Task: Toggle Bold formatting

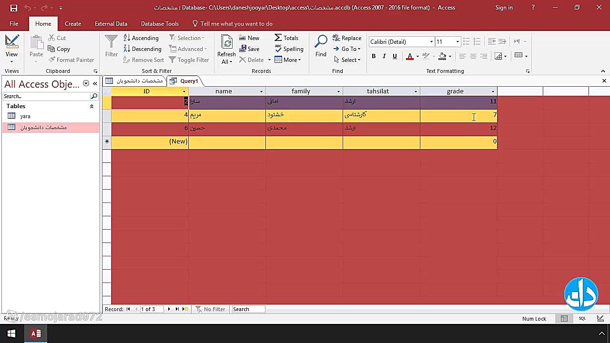Action: (374, 56)
